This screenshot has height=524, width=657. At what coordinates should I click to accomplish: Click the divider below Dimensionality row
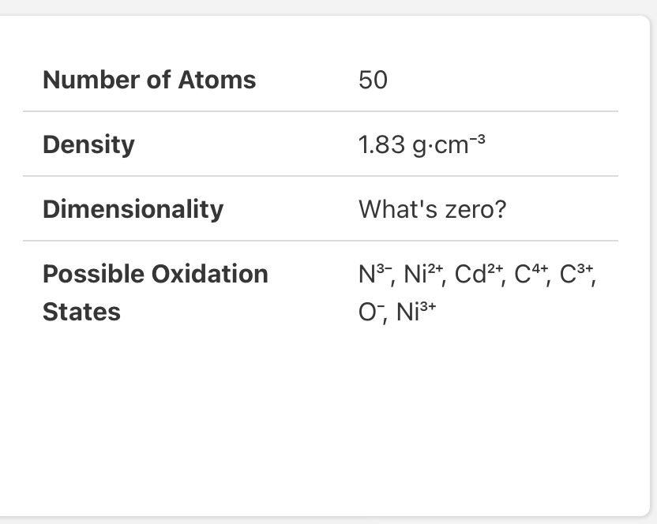[321, 241]
